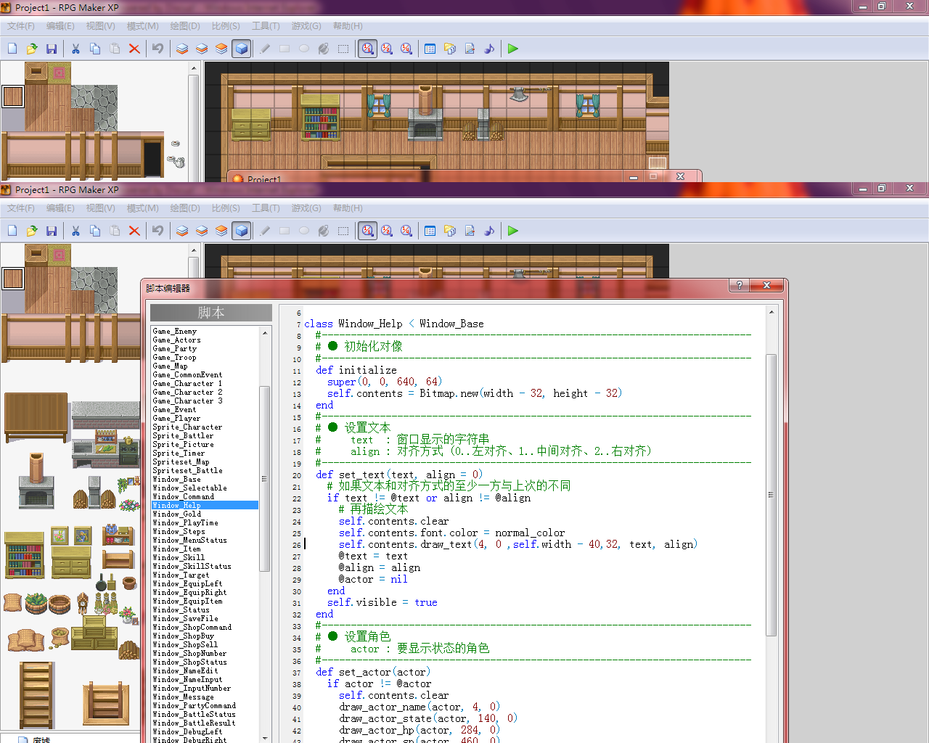929x743 pixels.
Task: Save the project in lower Project1 window toolbar
Action: (x=52, y=231)
